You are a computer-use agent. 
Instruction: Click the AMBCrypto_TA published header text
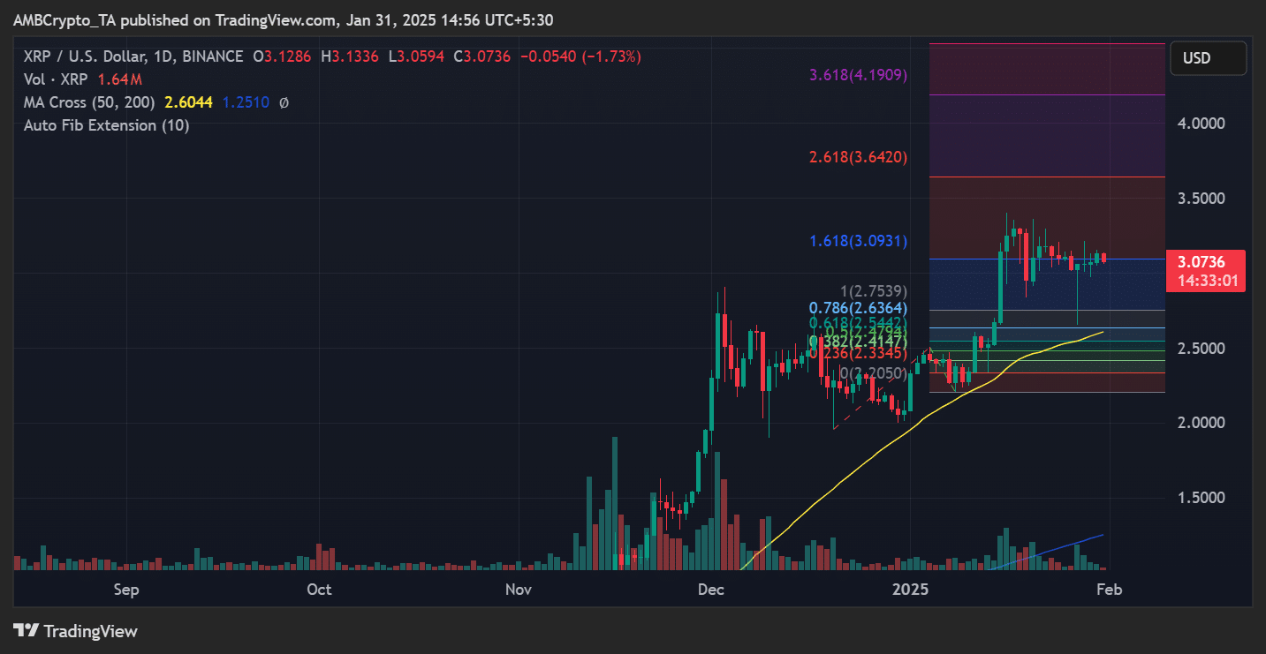pyautogui.click(x=290, y=19)
